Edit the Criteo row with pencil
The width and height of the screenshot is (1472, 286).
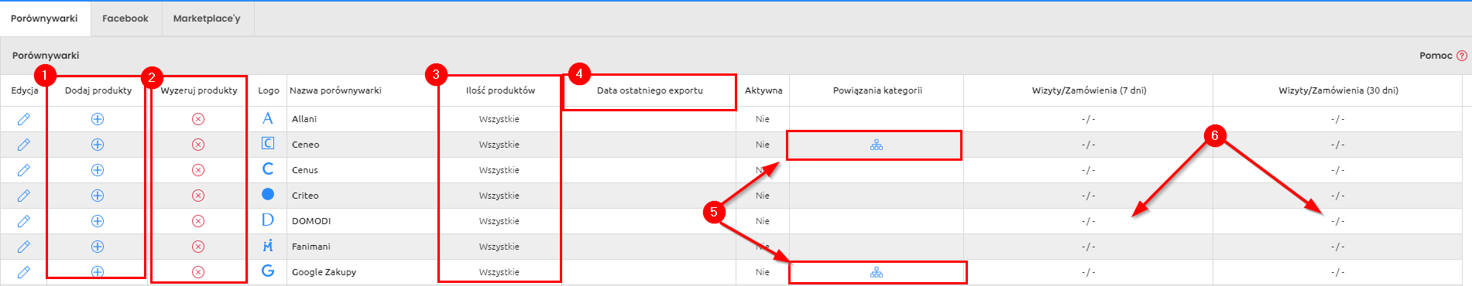24,196
